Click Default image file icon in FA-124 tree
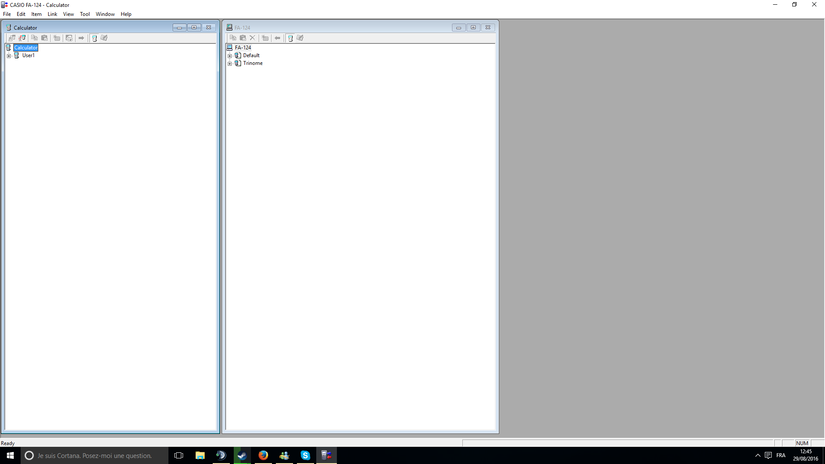 (x=238, y=55)
